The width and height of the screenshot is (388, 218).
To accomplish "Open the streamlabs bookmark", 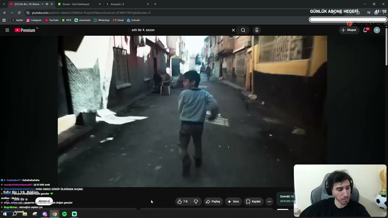I will point(82,20).
